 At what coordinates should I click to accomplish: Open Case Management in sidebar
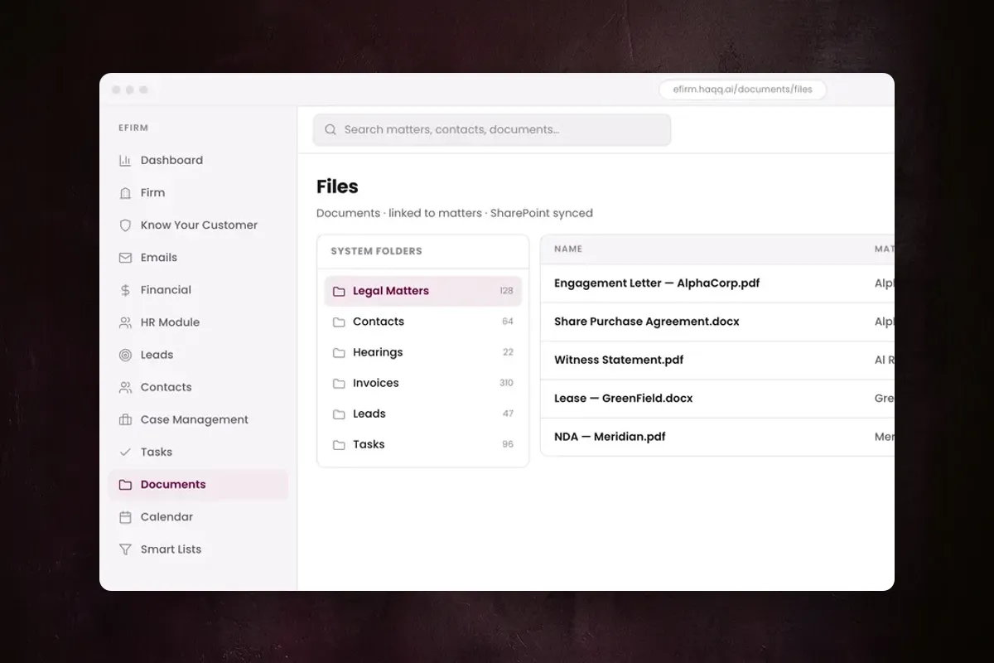point(198,419)
